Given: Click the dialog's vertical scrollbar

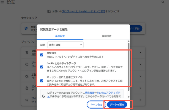Looking at the screenshot, I should tap(128, 63).
